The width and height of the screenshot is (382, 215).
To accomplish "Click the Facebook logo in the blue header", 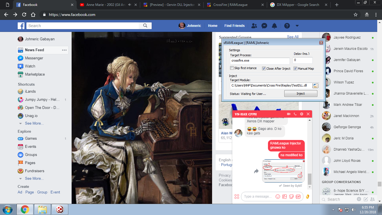I will click(21, 26).
